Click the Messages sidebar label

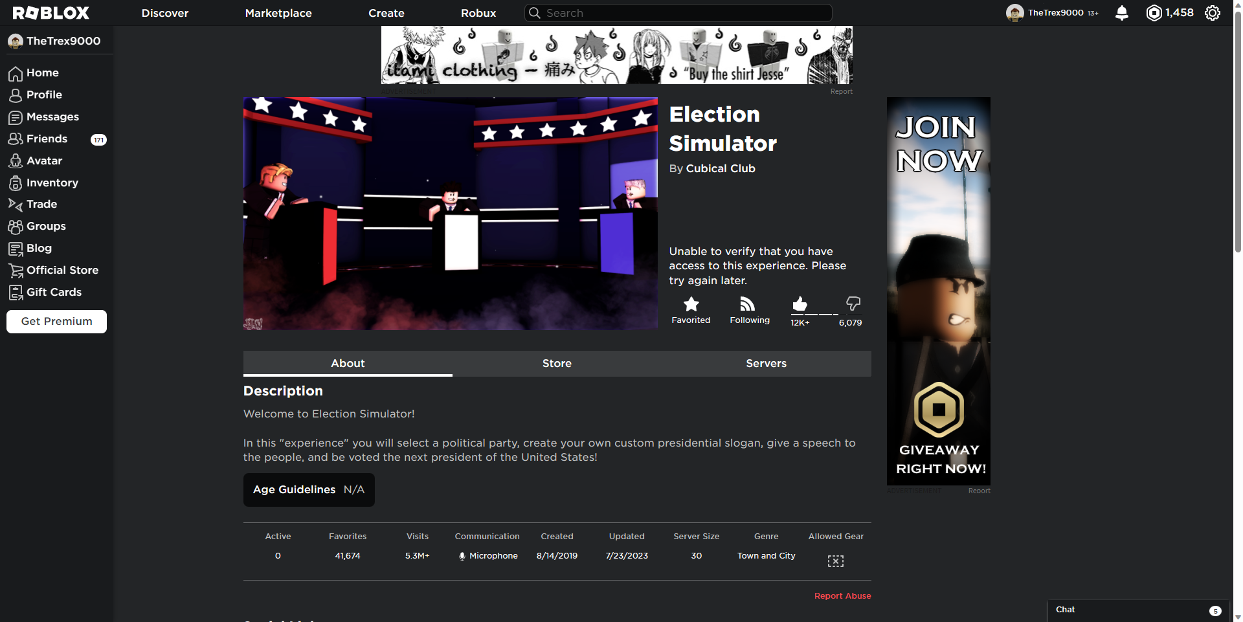(52, 117)
